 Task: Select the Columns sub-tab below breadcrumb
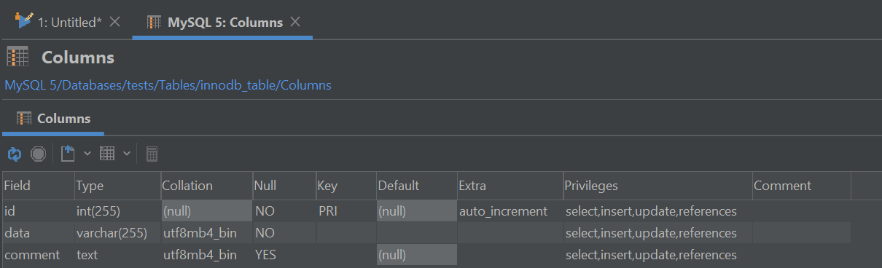click(53, 119)
